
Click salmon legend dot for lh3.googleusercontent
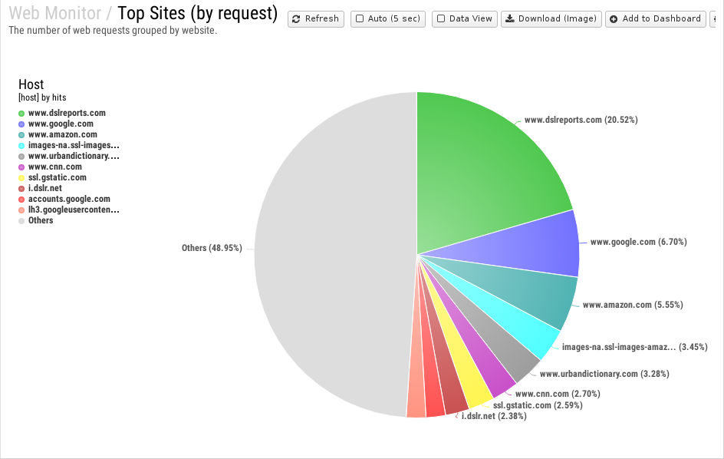21,210
